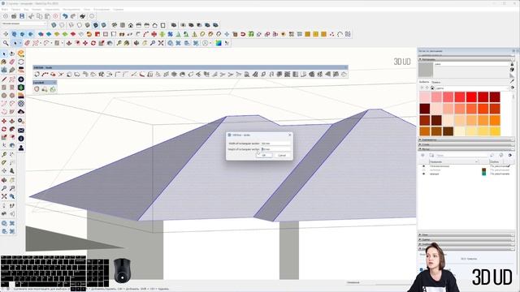Click the Name column header in the Tags list
The image size is (520, 292).
[453, 161]
